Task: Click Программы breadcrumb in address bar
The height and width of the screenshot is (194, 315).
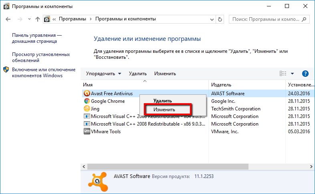Action: coord(72,19)
